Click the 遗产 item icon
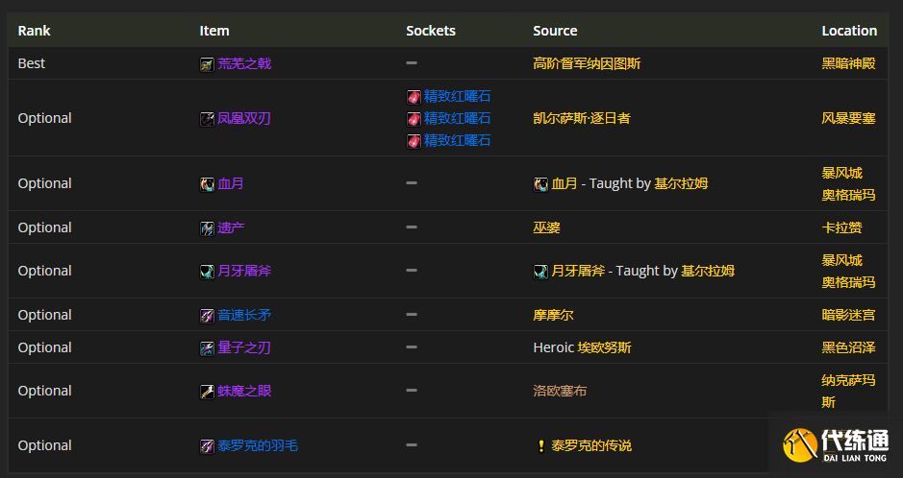The height and width of the screenshot is (478, 903). pos(207,228)
